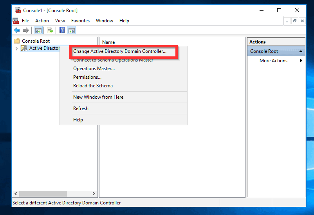
Task: Select Permissions... from context menu
Action: coord(124,77)
